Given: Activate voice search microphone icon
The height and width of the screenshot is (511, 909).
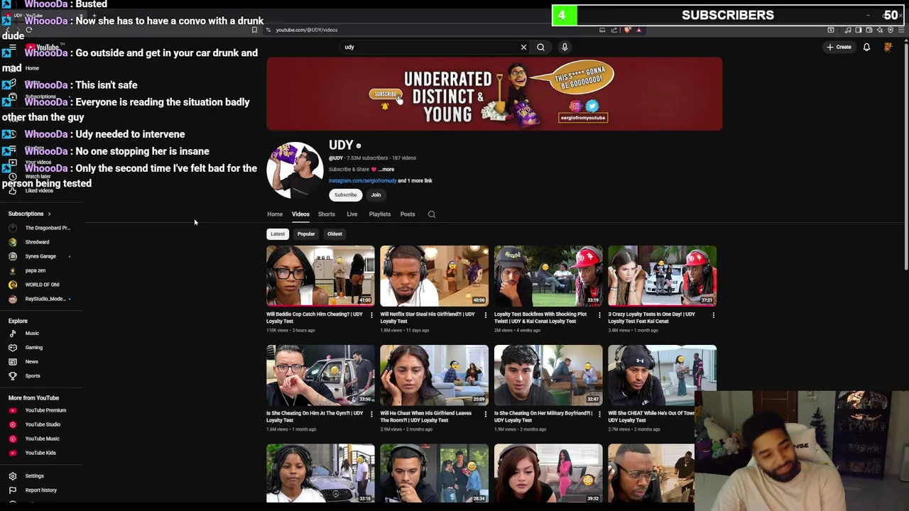Looking at the screenshot, I should (565, 48).
